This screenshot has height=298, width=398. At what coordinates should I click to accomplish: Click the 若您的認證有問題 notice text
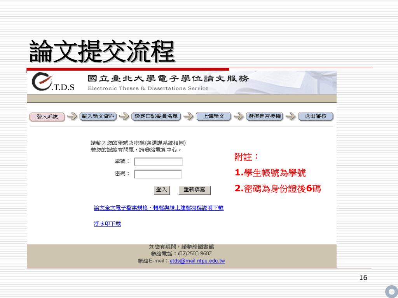coord(136,150)
